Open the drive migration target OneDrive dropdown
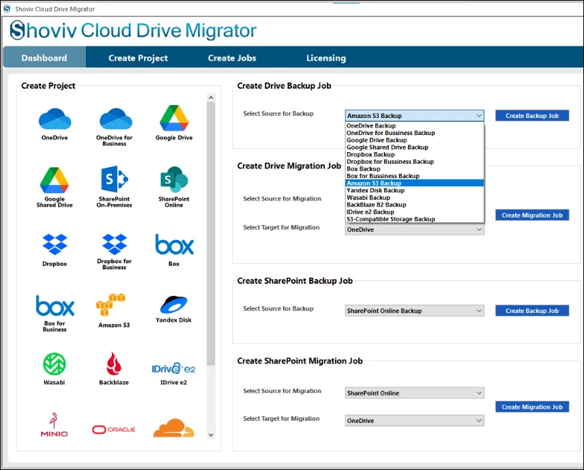 point(415,230)
